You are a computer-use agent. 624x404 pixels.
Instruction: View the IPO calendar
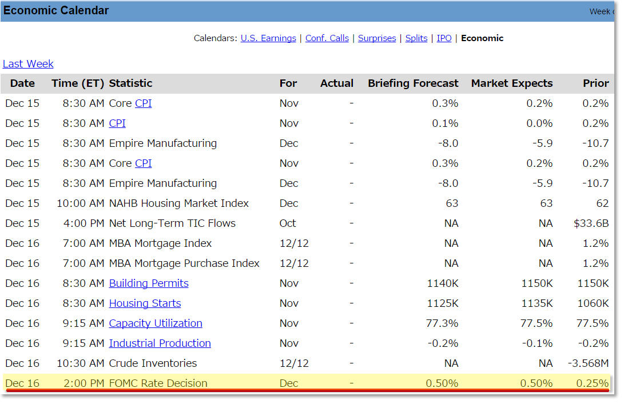coord(444,38)
